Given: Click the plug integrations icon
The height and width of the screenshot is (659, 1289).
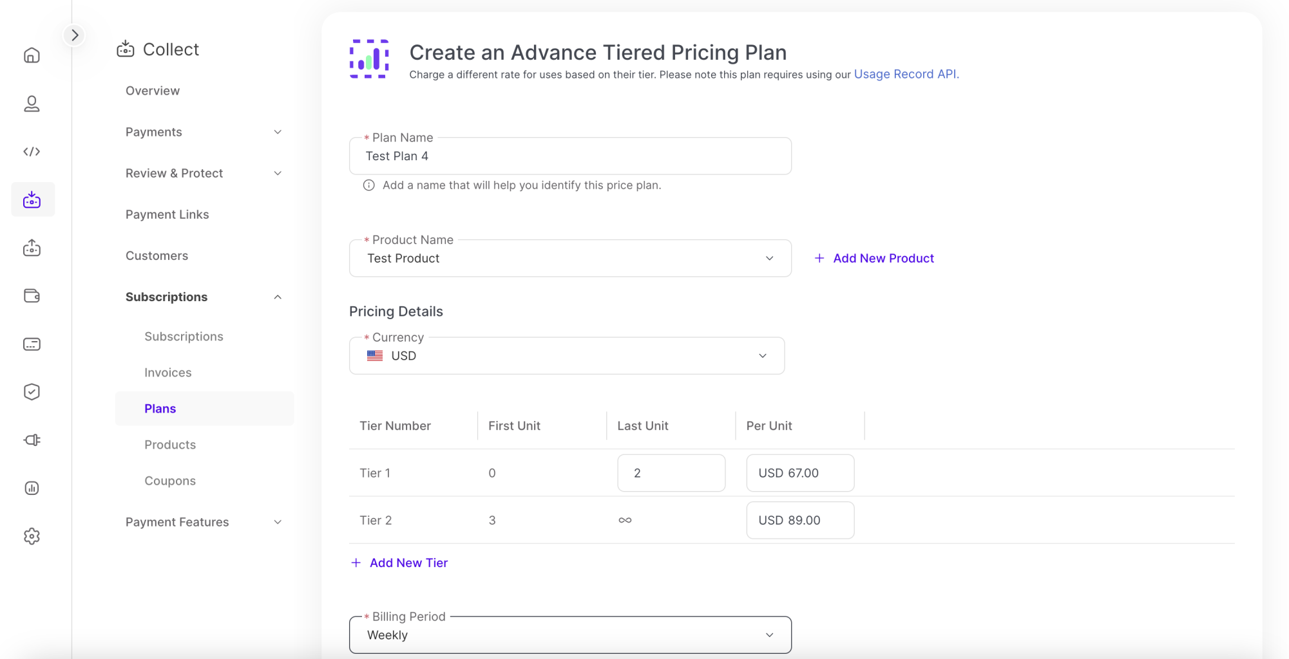Looking at the screenshot, I should (32, 440).
